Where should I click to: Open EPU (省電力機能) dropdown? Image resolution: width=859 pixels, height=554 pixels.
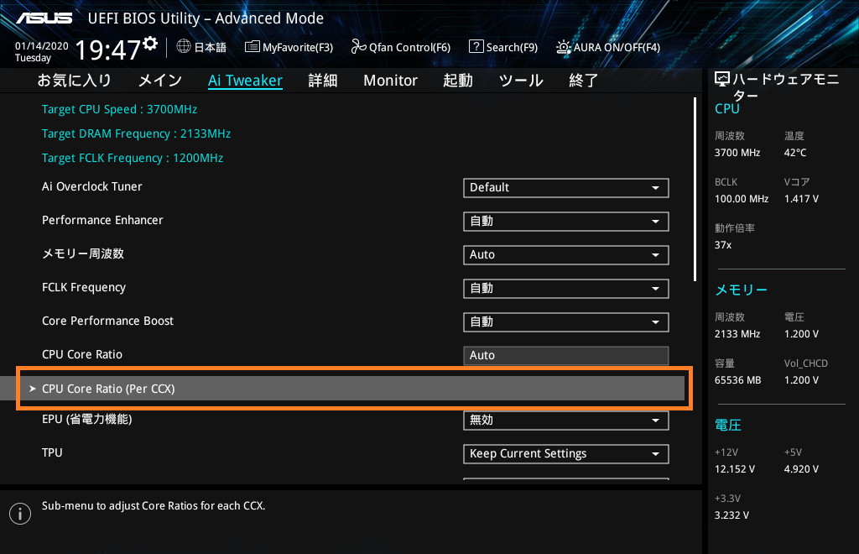pos(566,421)
